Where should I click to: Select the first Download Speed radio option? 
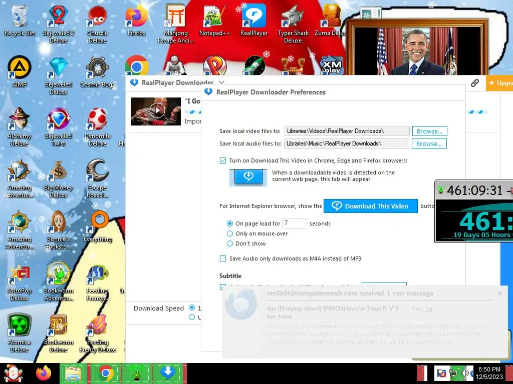(x=192, y=307)
